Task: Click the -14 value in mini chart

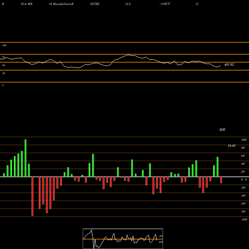Action: (x=160, y=236)
